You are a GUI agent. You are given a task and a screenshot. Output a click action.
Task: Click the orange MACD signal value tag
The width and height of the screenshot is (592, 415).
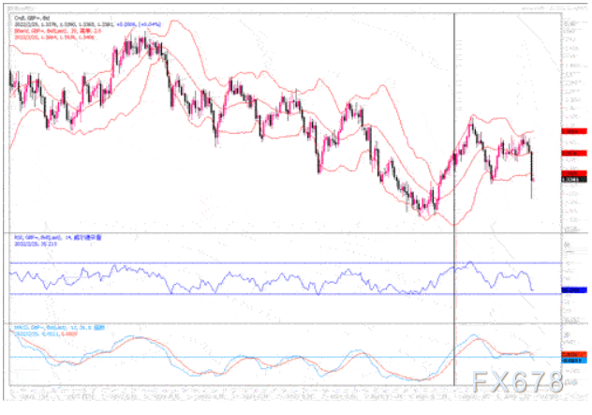pos(574,355)
